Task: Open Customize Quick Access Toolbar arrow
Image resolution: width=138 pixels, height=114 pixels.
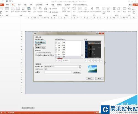Action: (x=13, y=1)
